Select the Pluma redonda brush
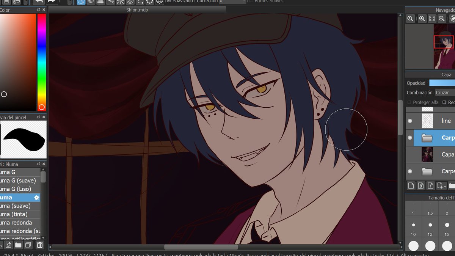This screenshot has width=455, height=256. tap(20, 222)
